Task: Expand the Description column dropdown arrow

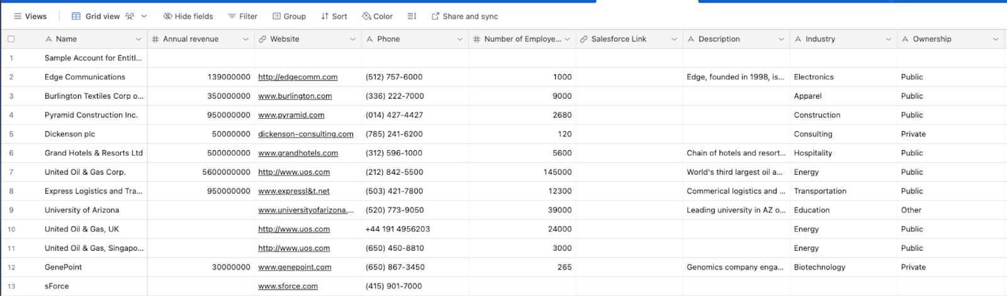Action: 780,39
